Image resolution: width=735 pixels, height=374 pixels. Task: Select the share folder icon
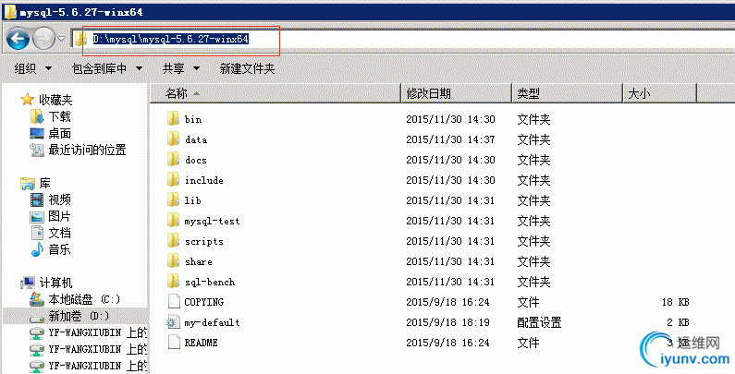[174, 261]
